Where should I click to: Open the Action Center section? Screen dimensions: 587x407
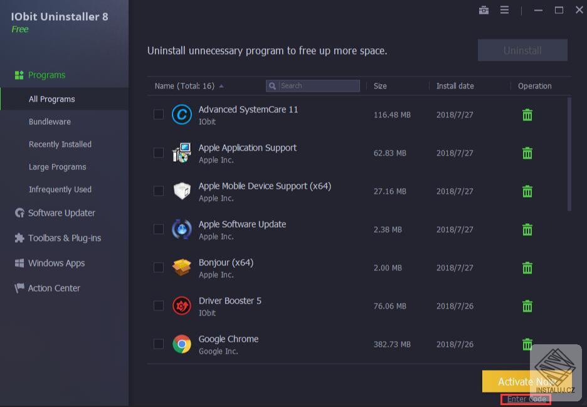point(54,288)
